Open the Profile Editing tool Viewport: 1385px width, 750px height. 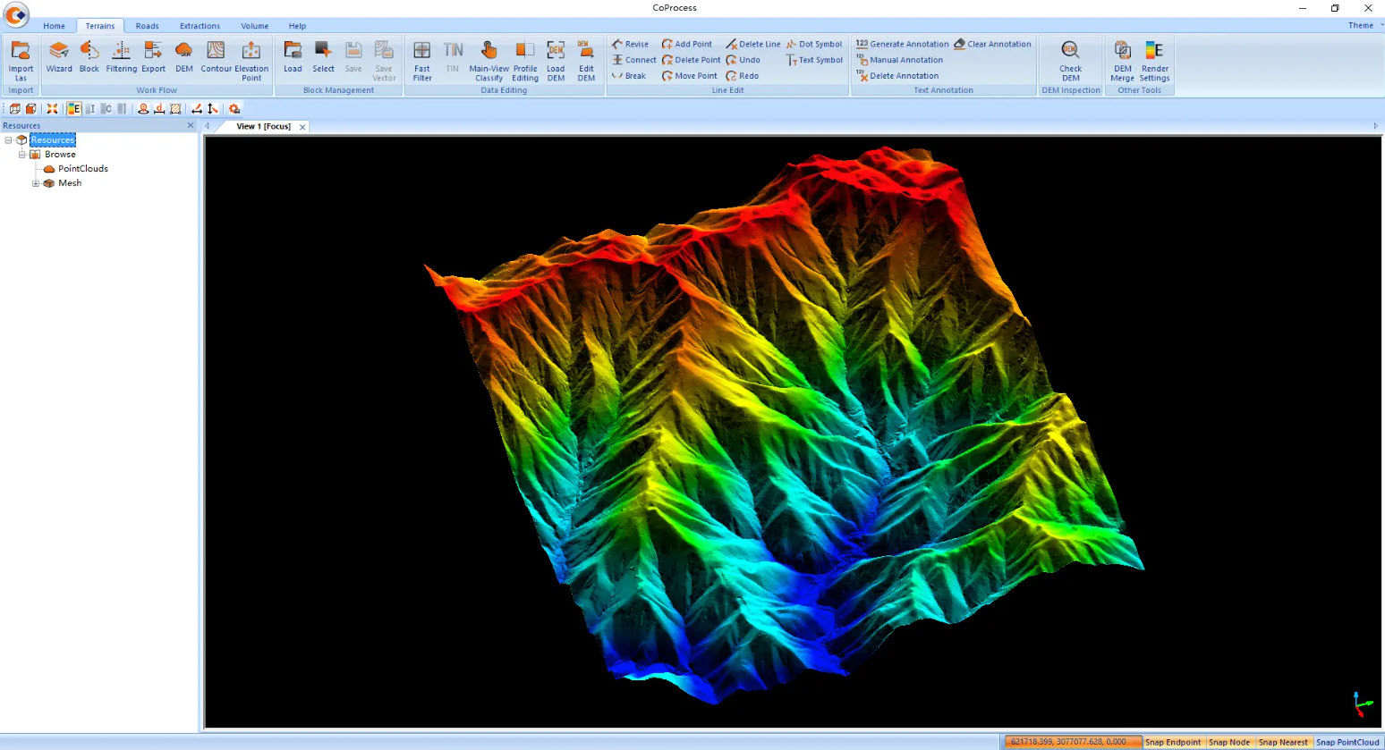(x=525, y=59)
